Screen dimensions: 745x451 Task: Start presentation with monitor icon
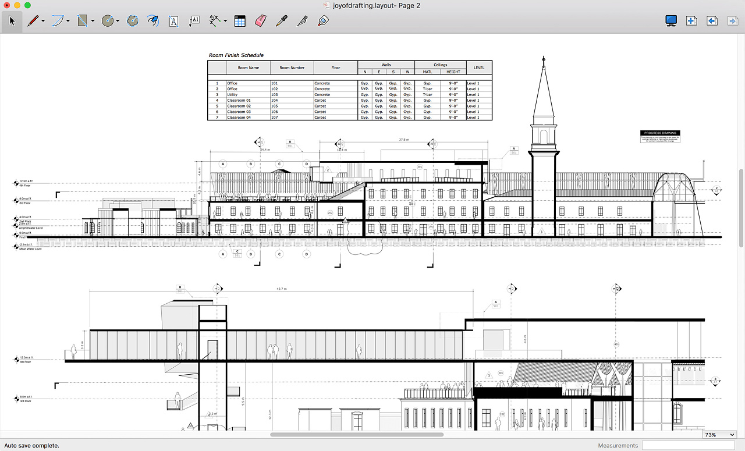pyautogui.click(x=671, y=21)
